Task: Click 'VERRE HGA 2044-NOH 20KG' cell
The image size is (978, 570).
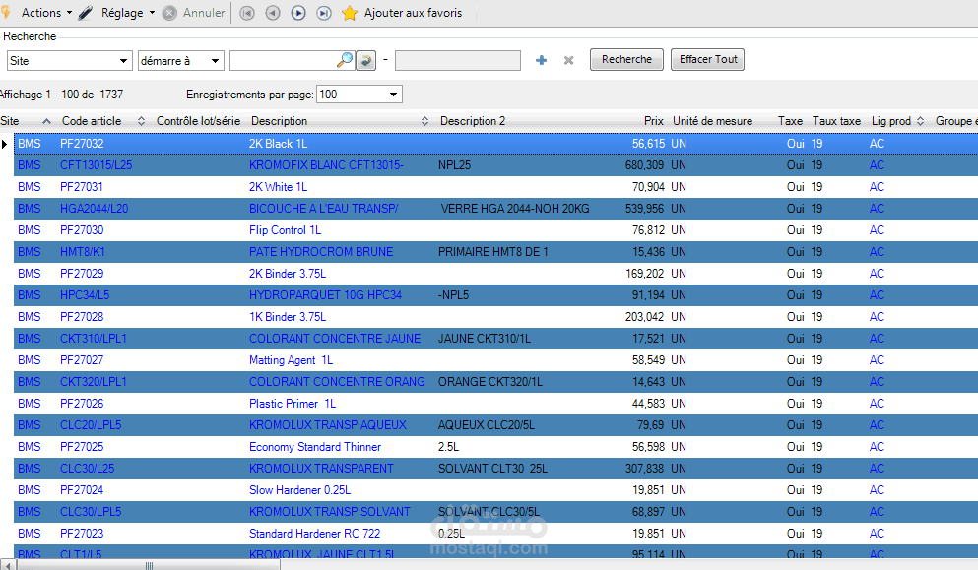Action: click(x=515, y=209)
